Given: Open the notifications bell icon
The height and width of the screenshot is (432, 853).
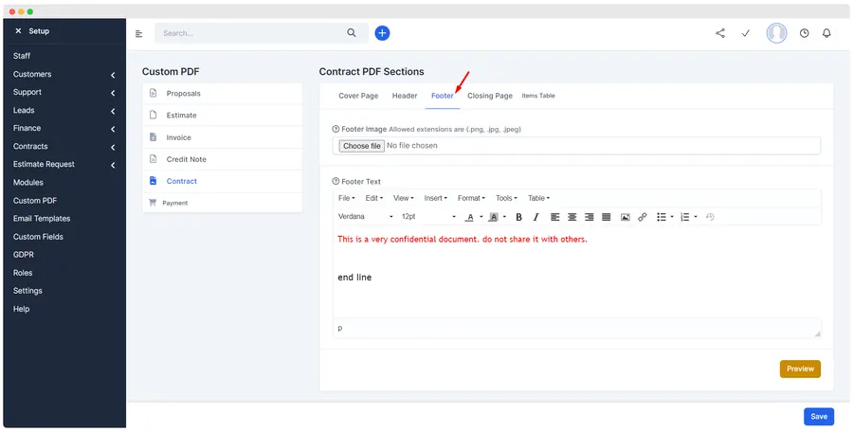Looking at the screenshot, I should tap(826, 33).
